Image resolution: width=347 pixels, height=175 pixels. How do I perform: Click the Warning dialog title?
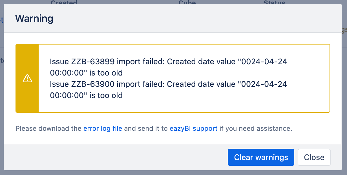(34, 19)
